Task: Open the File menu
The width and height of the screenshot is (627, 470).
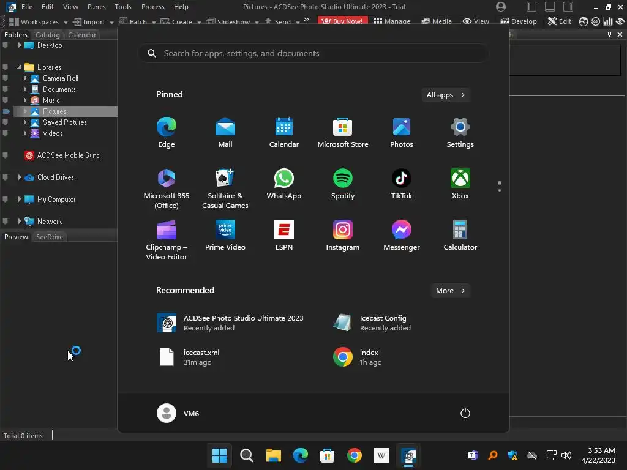Action: tap(27, 7)
